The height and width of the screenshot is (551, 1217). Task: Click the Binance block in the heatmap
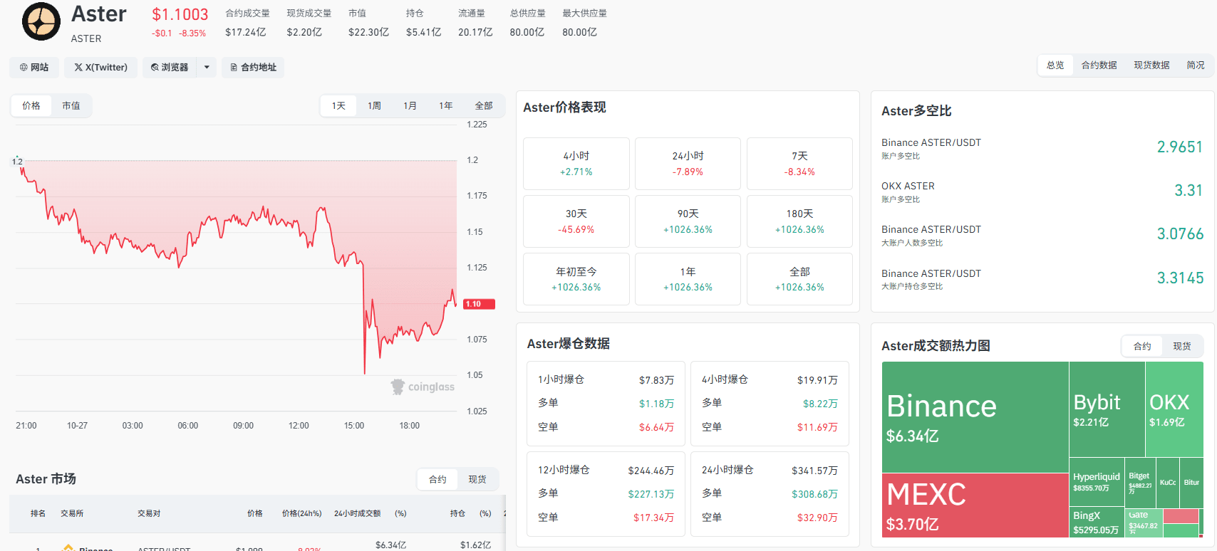click(975, 417)
